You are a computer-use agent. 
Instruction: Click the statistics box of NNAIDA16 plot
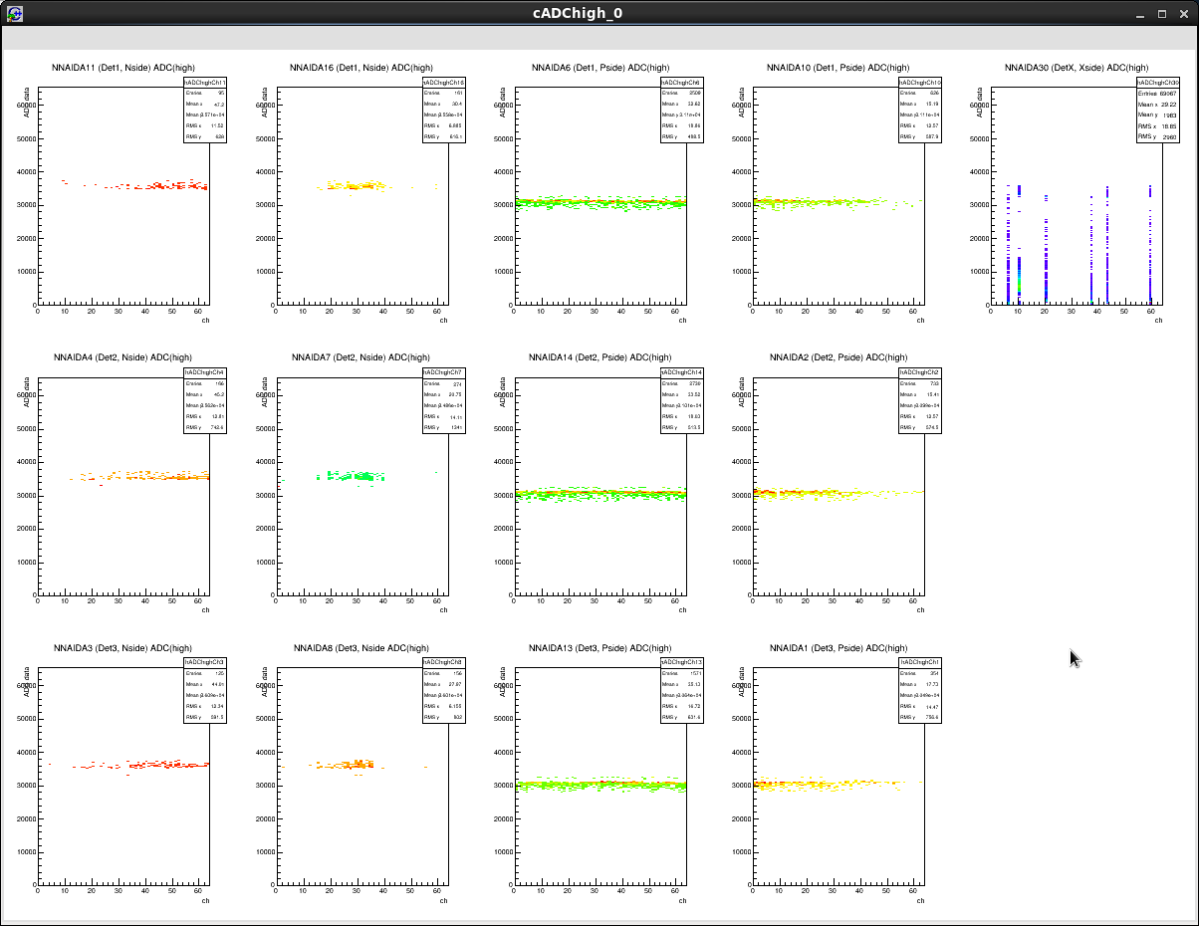(444, 110)
